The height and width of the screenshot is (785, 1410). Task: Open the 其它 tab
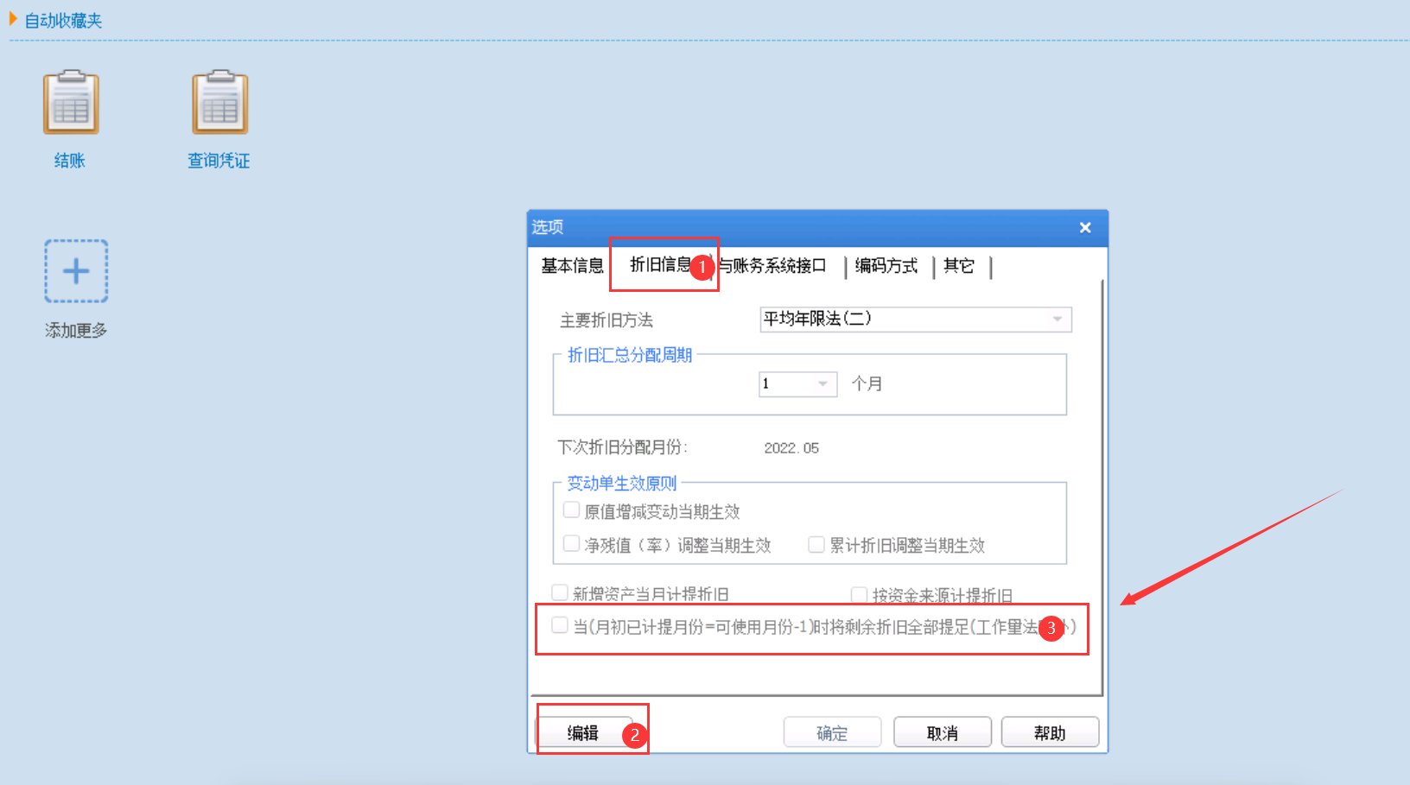[958, 266]
